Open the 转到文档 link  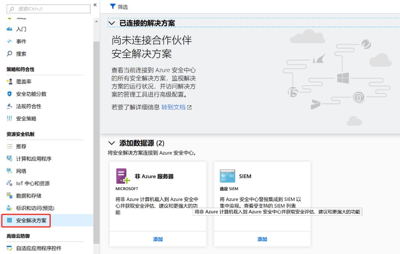pos(173,107)
